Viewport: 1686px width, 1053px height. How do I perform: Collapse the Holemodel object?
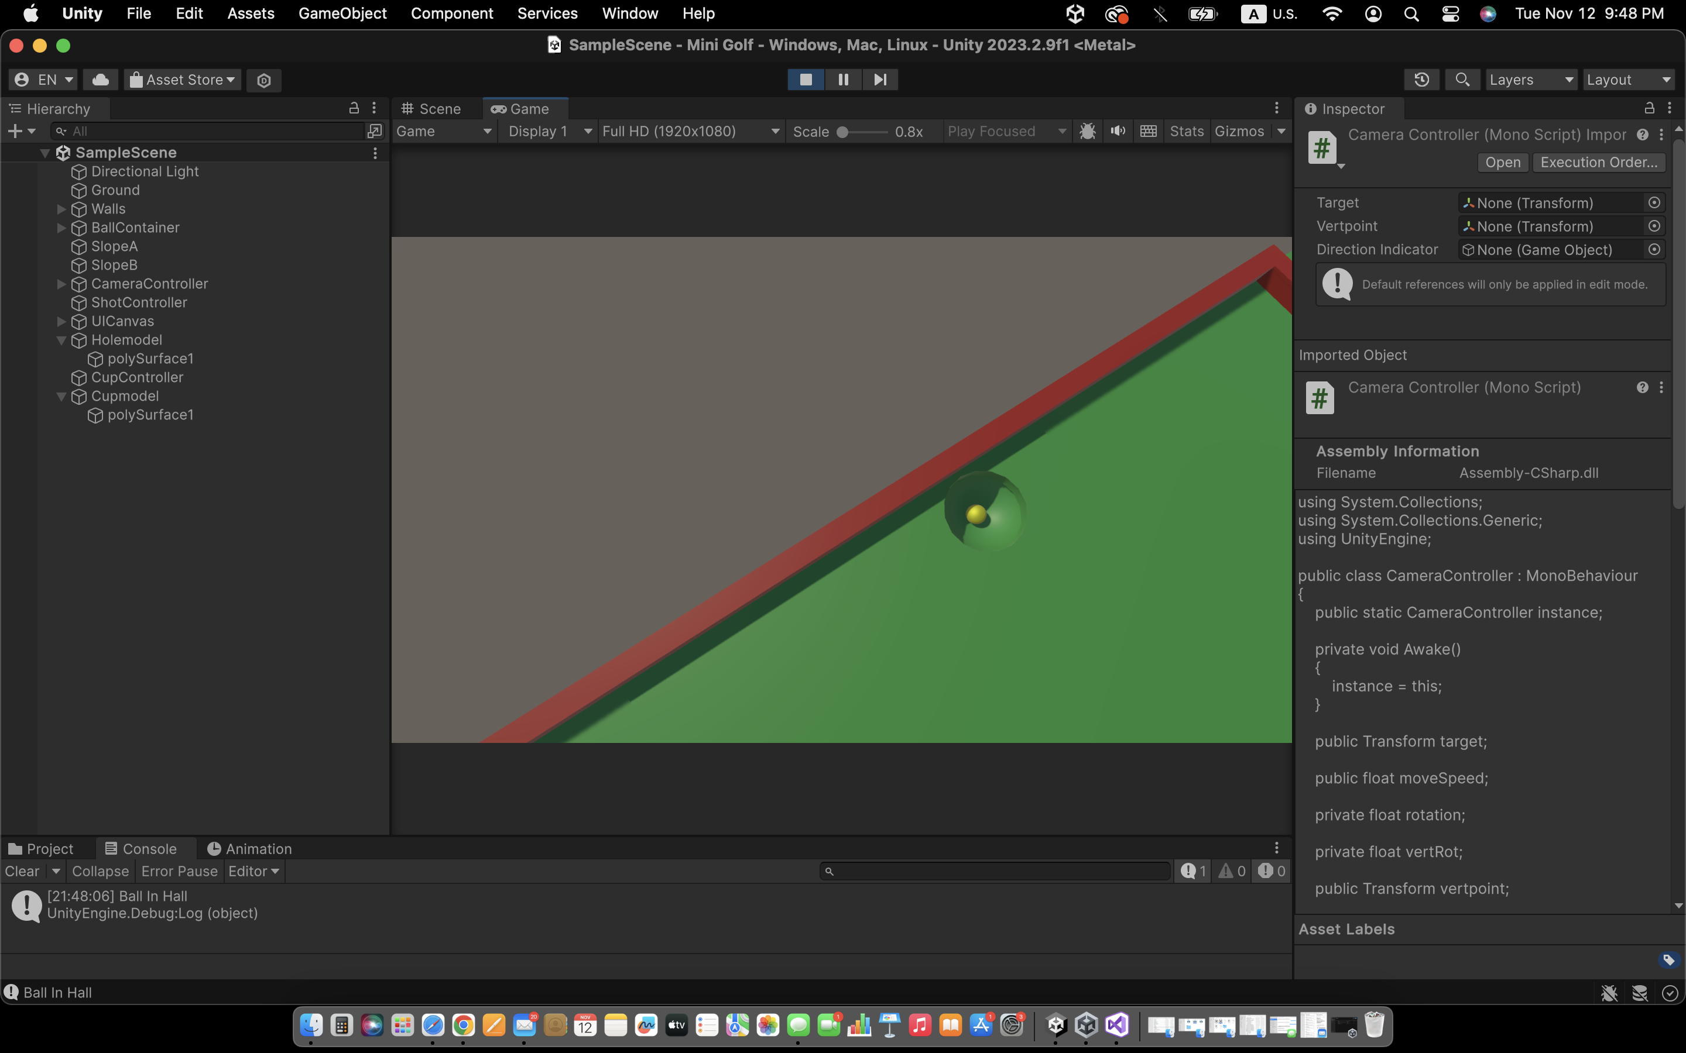click(x=61, y=340)
